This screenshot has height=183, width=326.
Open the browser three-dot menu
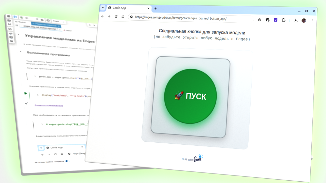(x=312, y=21)
